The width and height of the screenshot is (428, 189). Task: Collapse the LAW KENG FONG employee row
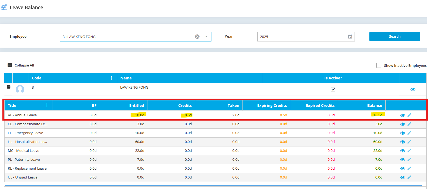click(x=9, y=87)
